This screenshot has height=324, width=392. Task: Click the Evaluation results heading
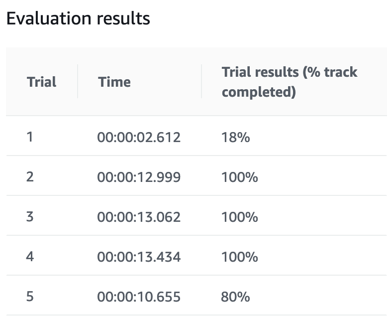[78, 19]
